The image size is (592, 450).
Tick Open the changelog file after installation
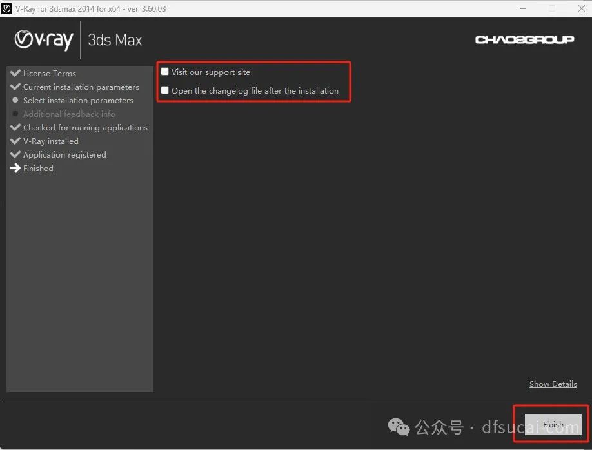click(x=164, y=90)
